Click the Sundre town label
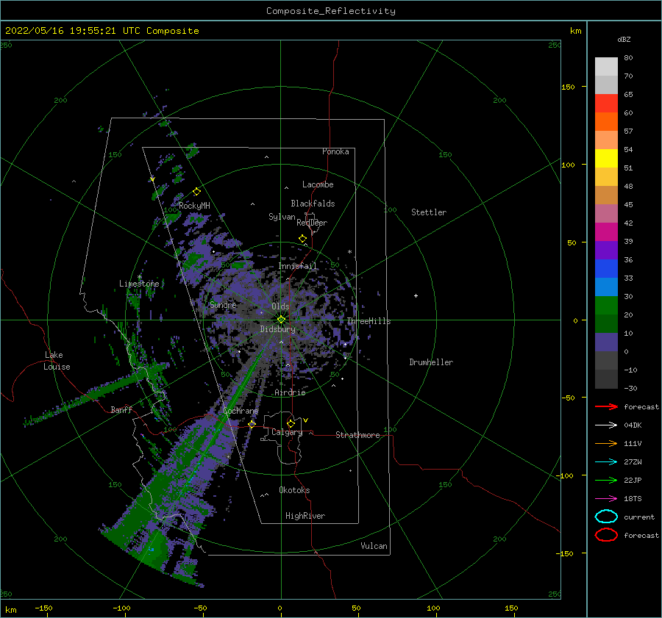The height and width of the screenshot is (618, 662). pyautogui.click(x=223, y=304)
